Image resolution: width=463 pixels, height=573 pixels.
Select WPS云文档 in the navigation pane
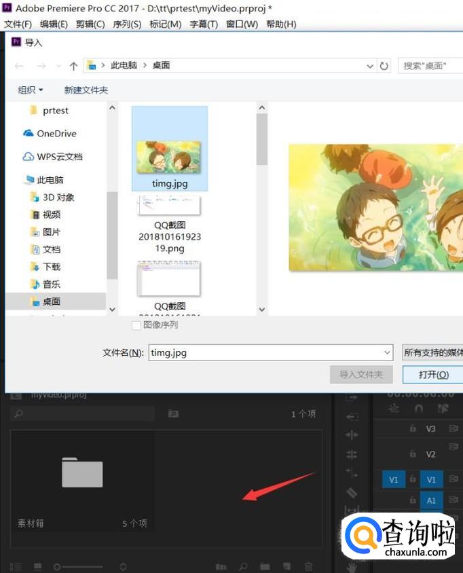pos(53,157)
